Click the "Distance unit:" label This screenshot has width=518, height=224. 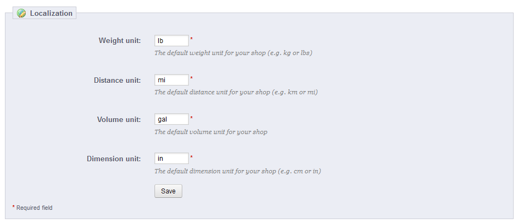117,80
